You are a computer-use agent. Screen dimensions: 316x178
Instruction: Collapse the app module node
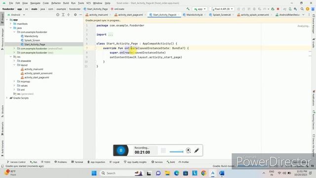click(x=7, y=20)
